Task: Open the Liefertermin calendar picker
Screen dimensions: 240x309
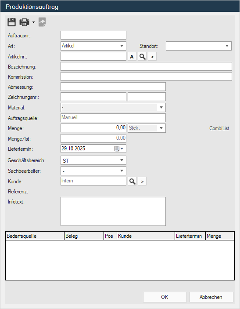Action: pos(119,149)
